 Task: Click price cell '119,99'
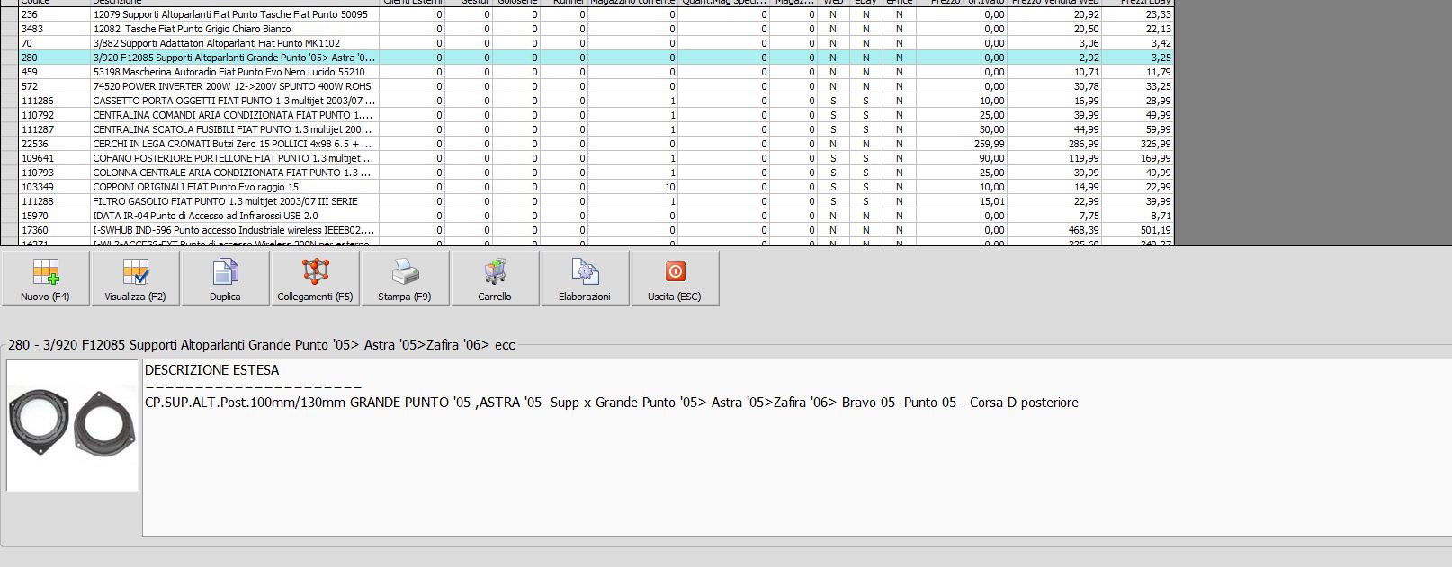click(x=1054, y=158)
